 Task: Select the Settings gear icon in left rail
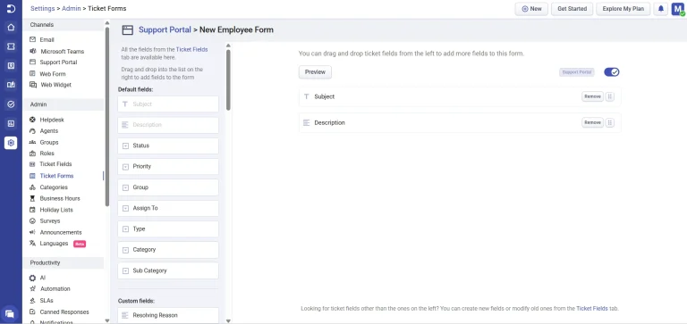[x=11, y=143]
